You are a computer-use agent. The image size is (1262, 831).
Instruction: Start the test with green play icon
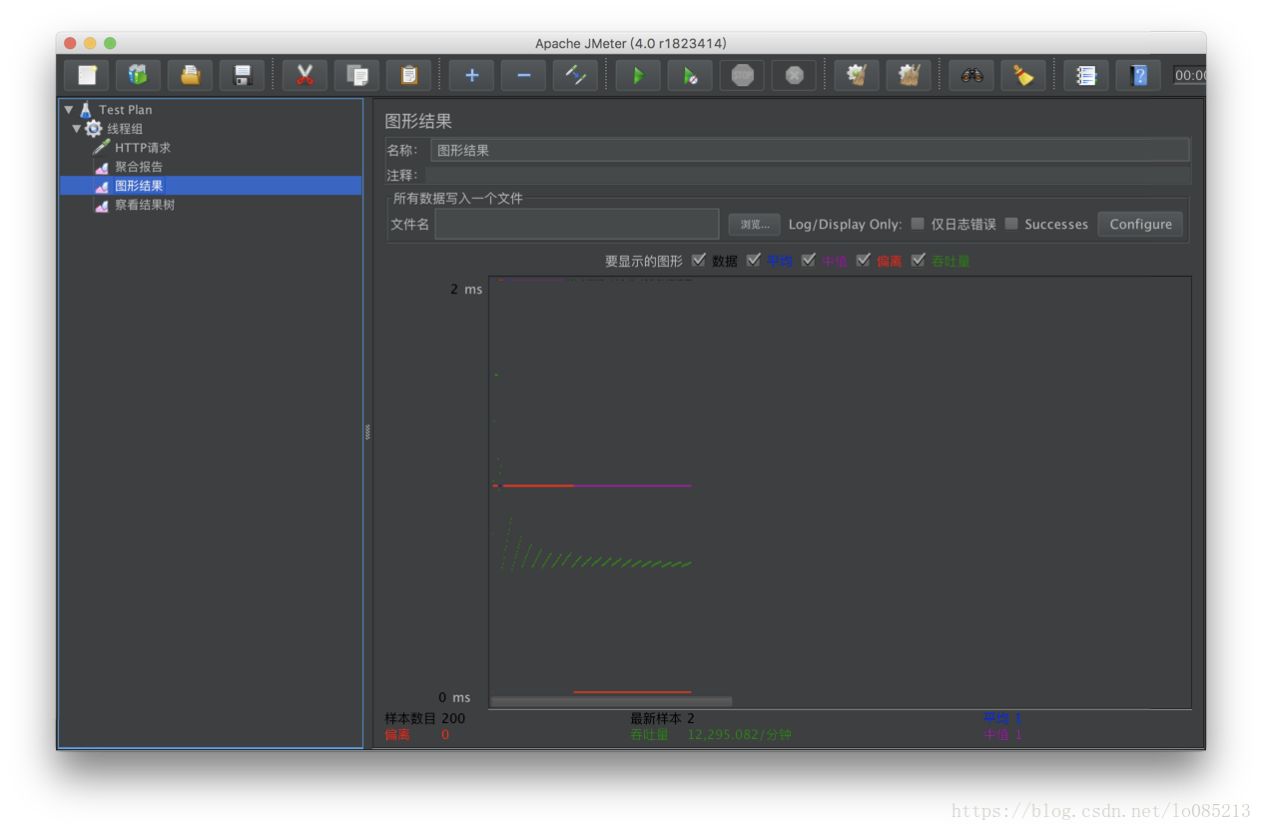[x=638, y=75]
